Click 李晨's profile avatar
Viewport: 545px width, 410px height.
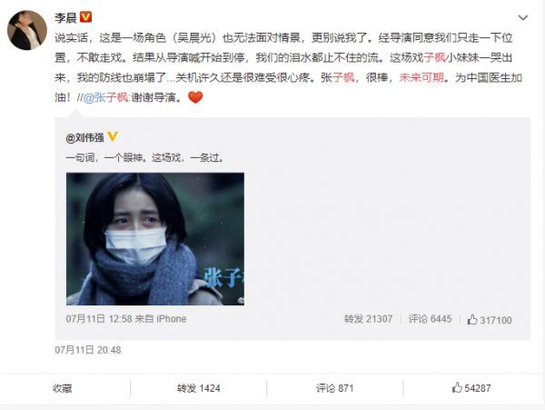pos(27,30)
